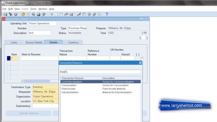Open the Help menu
This screenshot has height=122, width=217.
click(52, 9)
